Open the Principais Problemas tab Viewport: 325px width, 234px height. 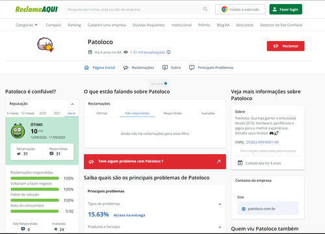(x=211, y=68)
